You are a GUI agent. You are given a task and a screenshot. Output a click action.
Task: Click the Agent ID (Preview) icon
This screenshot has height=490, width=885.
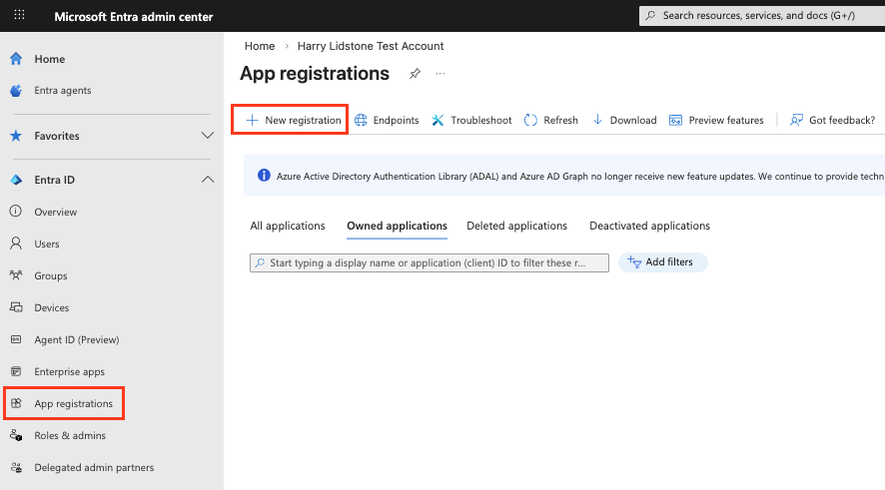coord(16,339)
